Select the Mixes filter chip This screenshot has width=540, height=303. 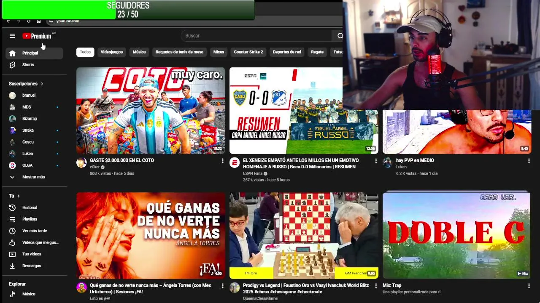(x=219, y=52)
